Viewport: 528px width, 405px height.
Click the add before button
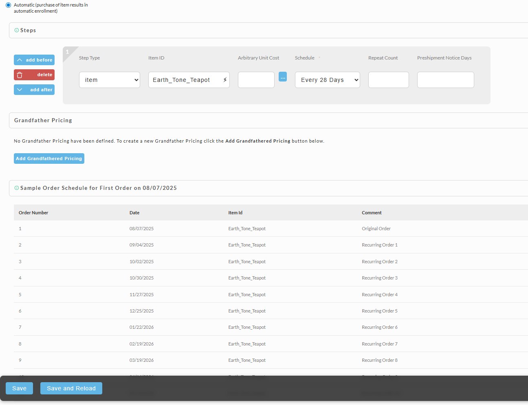coord(34,60)
